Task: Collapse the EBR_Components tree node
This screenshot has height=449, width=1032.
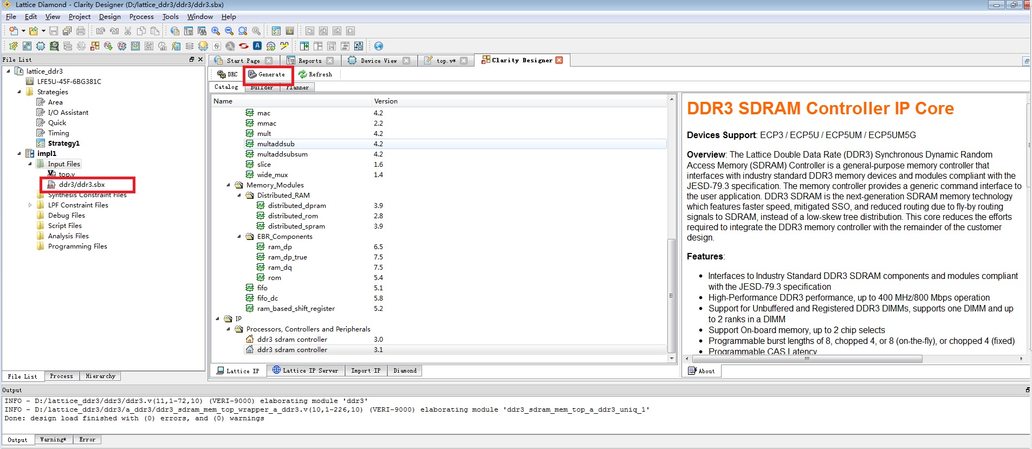Action: coord(239,237)
